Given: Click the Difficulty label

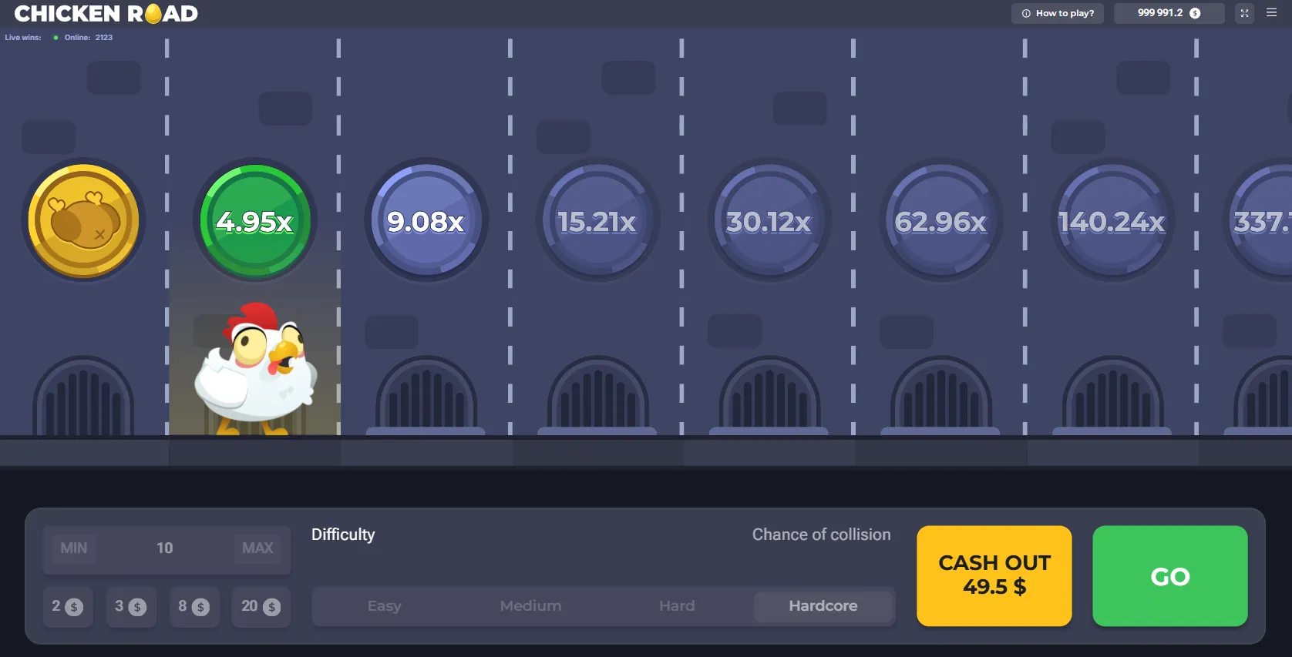Looking at the screenshot, I should coord(343,535).
